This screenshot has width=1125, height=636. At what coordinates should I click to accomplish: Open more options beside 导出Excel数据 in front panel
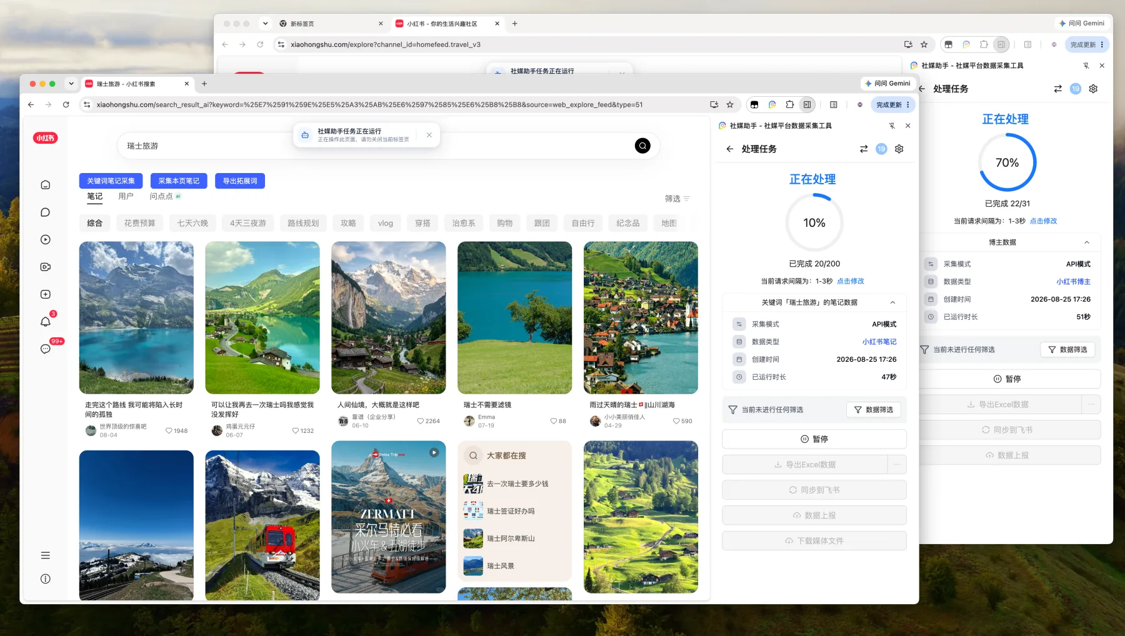coord(897,465)
